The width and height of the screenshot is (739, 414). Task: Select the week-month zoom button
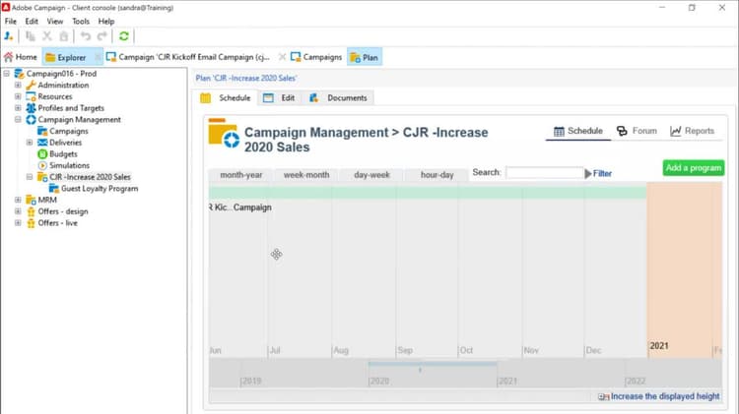pos(306,175)
